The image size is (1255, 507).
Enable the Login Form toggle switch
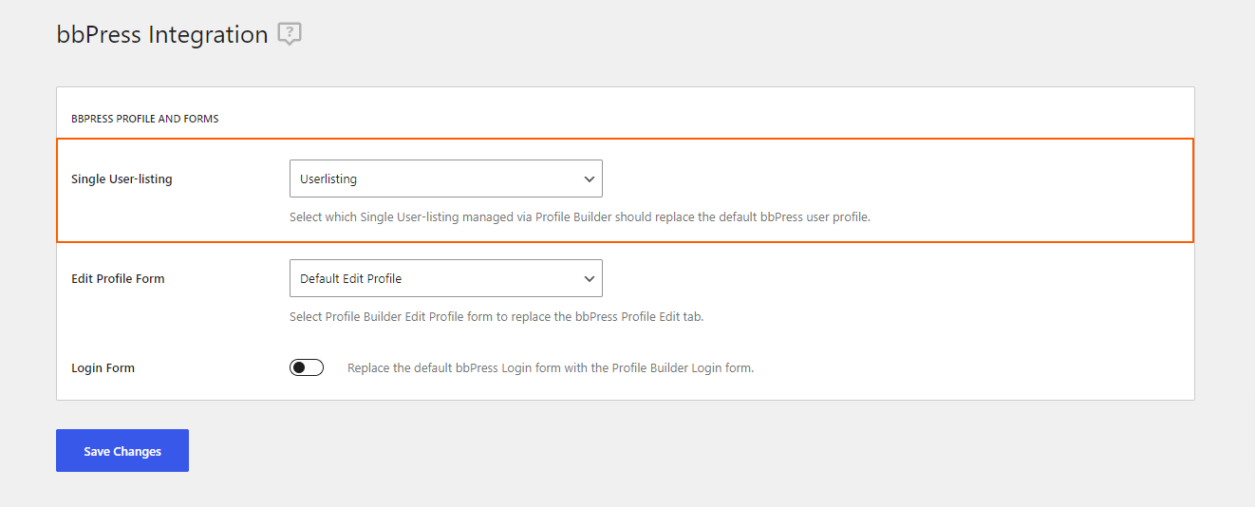[307, 367]
